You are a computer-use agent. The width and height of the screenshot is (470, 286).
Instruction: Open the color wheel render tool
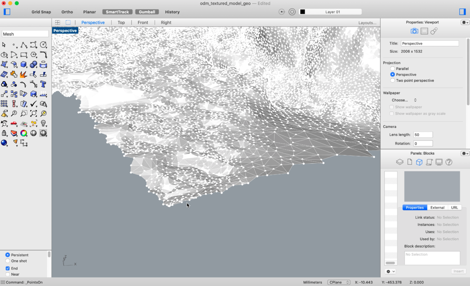pyautogui.click(x=23, y=133)
